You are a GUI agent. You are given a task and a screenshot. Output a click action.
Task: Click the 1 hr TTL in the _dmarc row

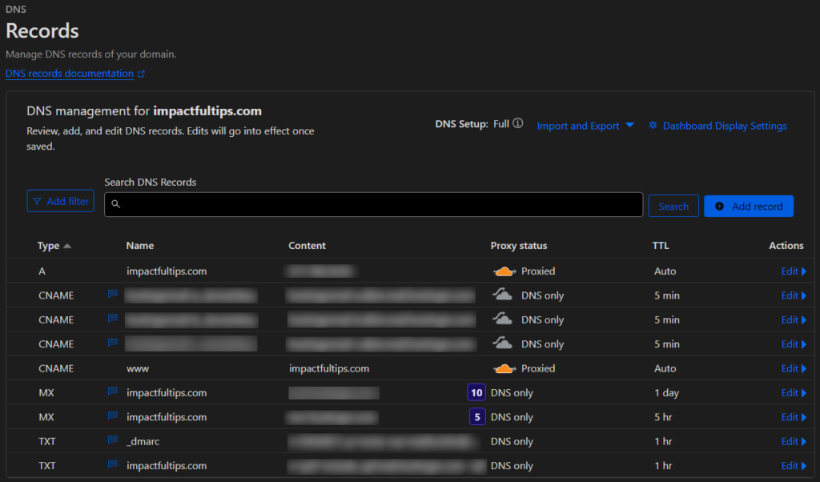[x=663, y=441]
